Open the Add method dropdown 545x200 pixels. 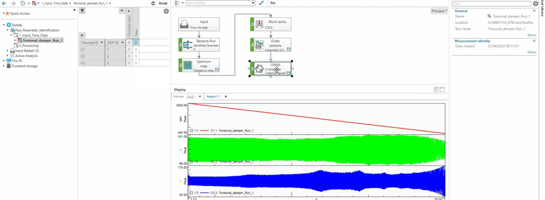coord(253,3)
